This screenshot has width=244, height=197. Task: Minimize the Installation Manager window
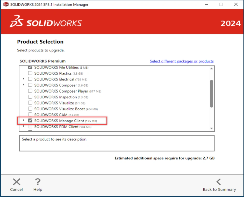(x=206, y=4)
